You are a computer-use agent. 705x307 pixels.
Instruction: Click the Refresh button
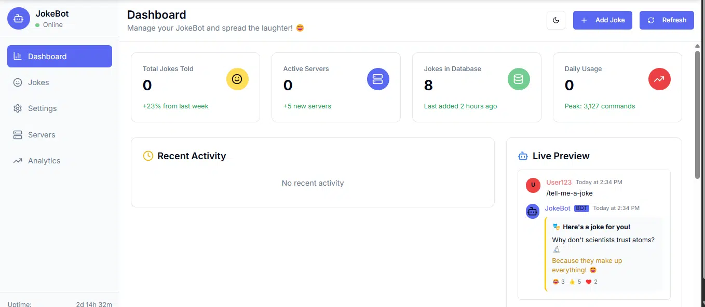(667, 20)
